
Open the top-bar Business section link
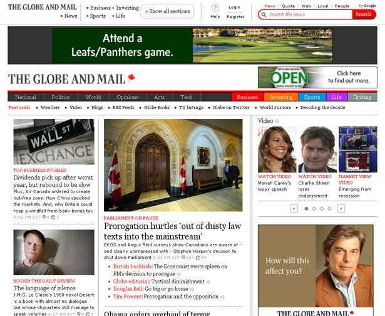[100, 8]
